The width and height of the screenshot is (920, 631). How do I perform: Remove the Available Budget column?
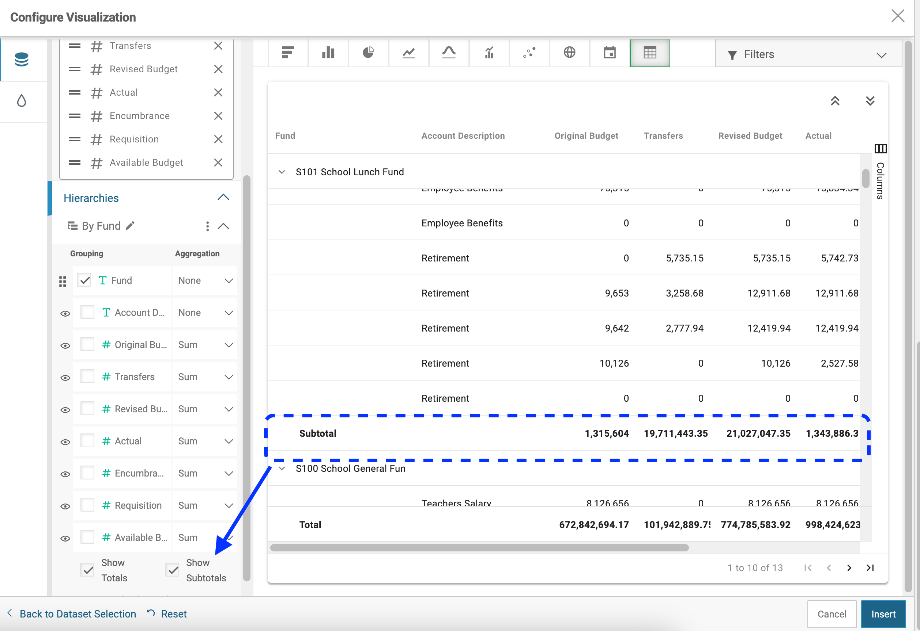218,162
